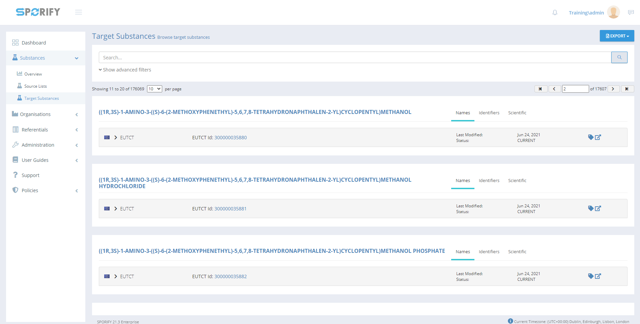Jump to the last page
Screen dimensions: 640x324
(x=627, y=89)
